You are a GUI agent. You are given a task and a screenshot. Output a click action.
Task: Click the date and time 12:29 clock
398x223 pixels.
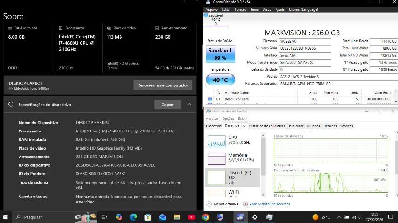(x=374, y=217)
